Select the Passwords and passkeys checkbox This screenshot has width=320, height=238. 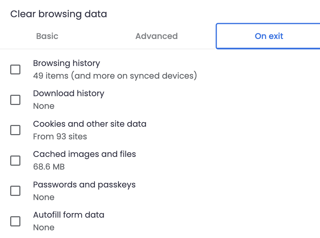[15, 191]
